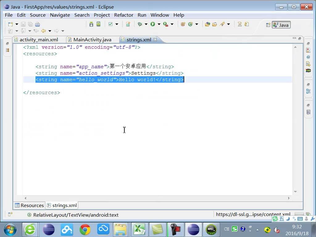
Task: Open the New wizard dropdown arrow
Action: pos(17,24)
